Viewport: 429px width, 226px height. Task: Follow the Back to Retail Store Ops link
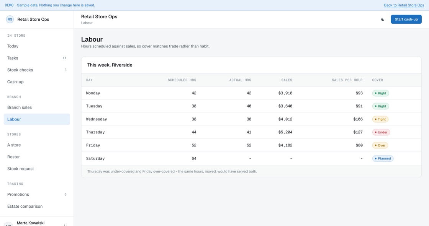(x=404, y=5)
